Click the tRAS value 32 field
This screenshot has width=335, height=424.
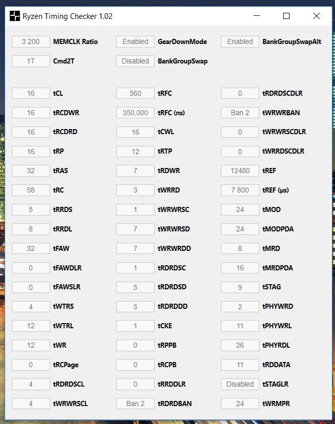coord(31,171)
